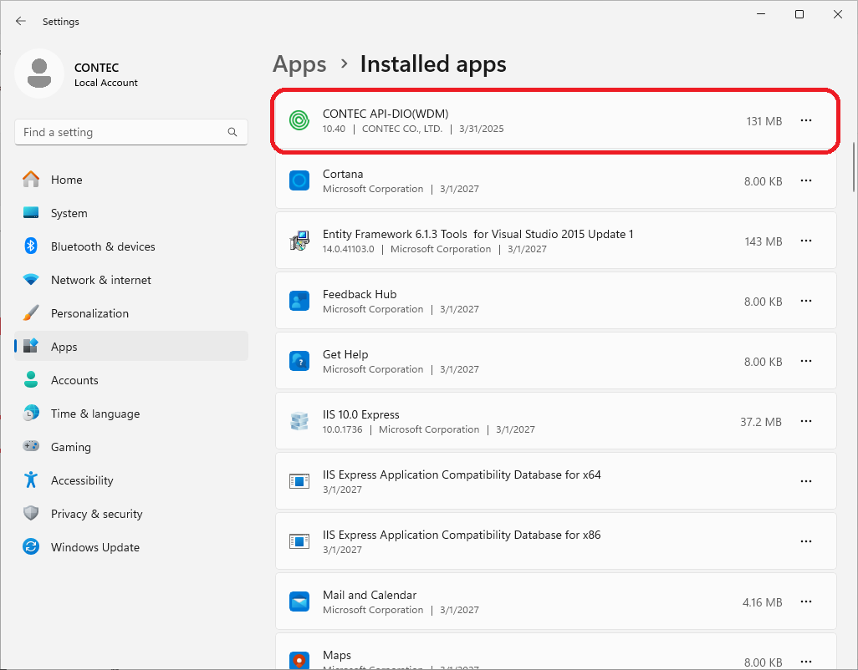The height and width of the screenshot is (670, 858).
Task: Click the Privacy & security shield icon
Action: pos(31,513)
